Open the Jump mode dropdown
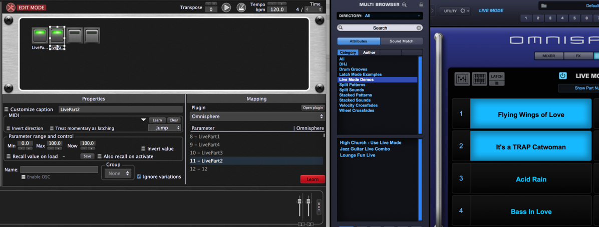This screenshot has width=599, height=227. pyautogui.click(x=165, y=128)
